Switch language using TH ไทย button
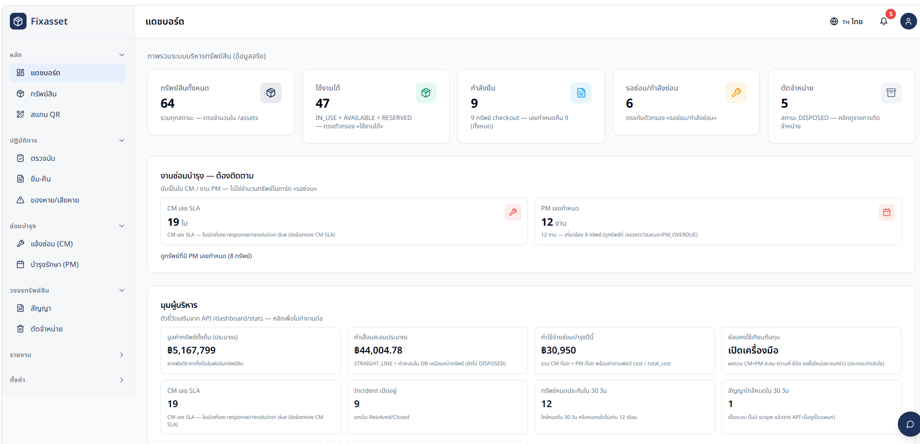 click(846, 22)
